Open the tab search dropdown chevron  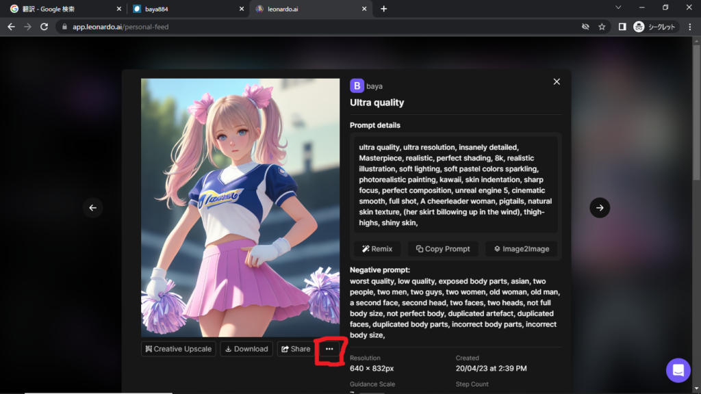[x=618, y=8]
